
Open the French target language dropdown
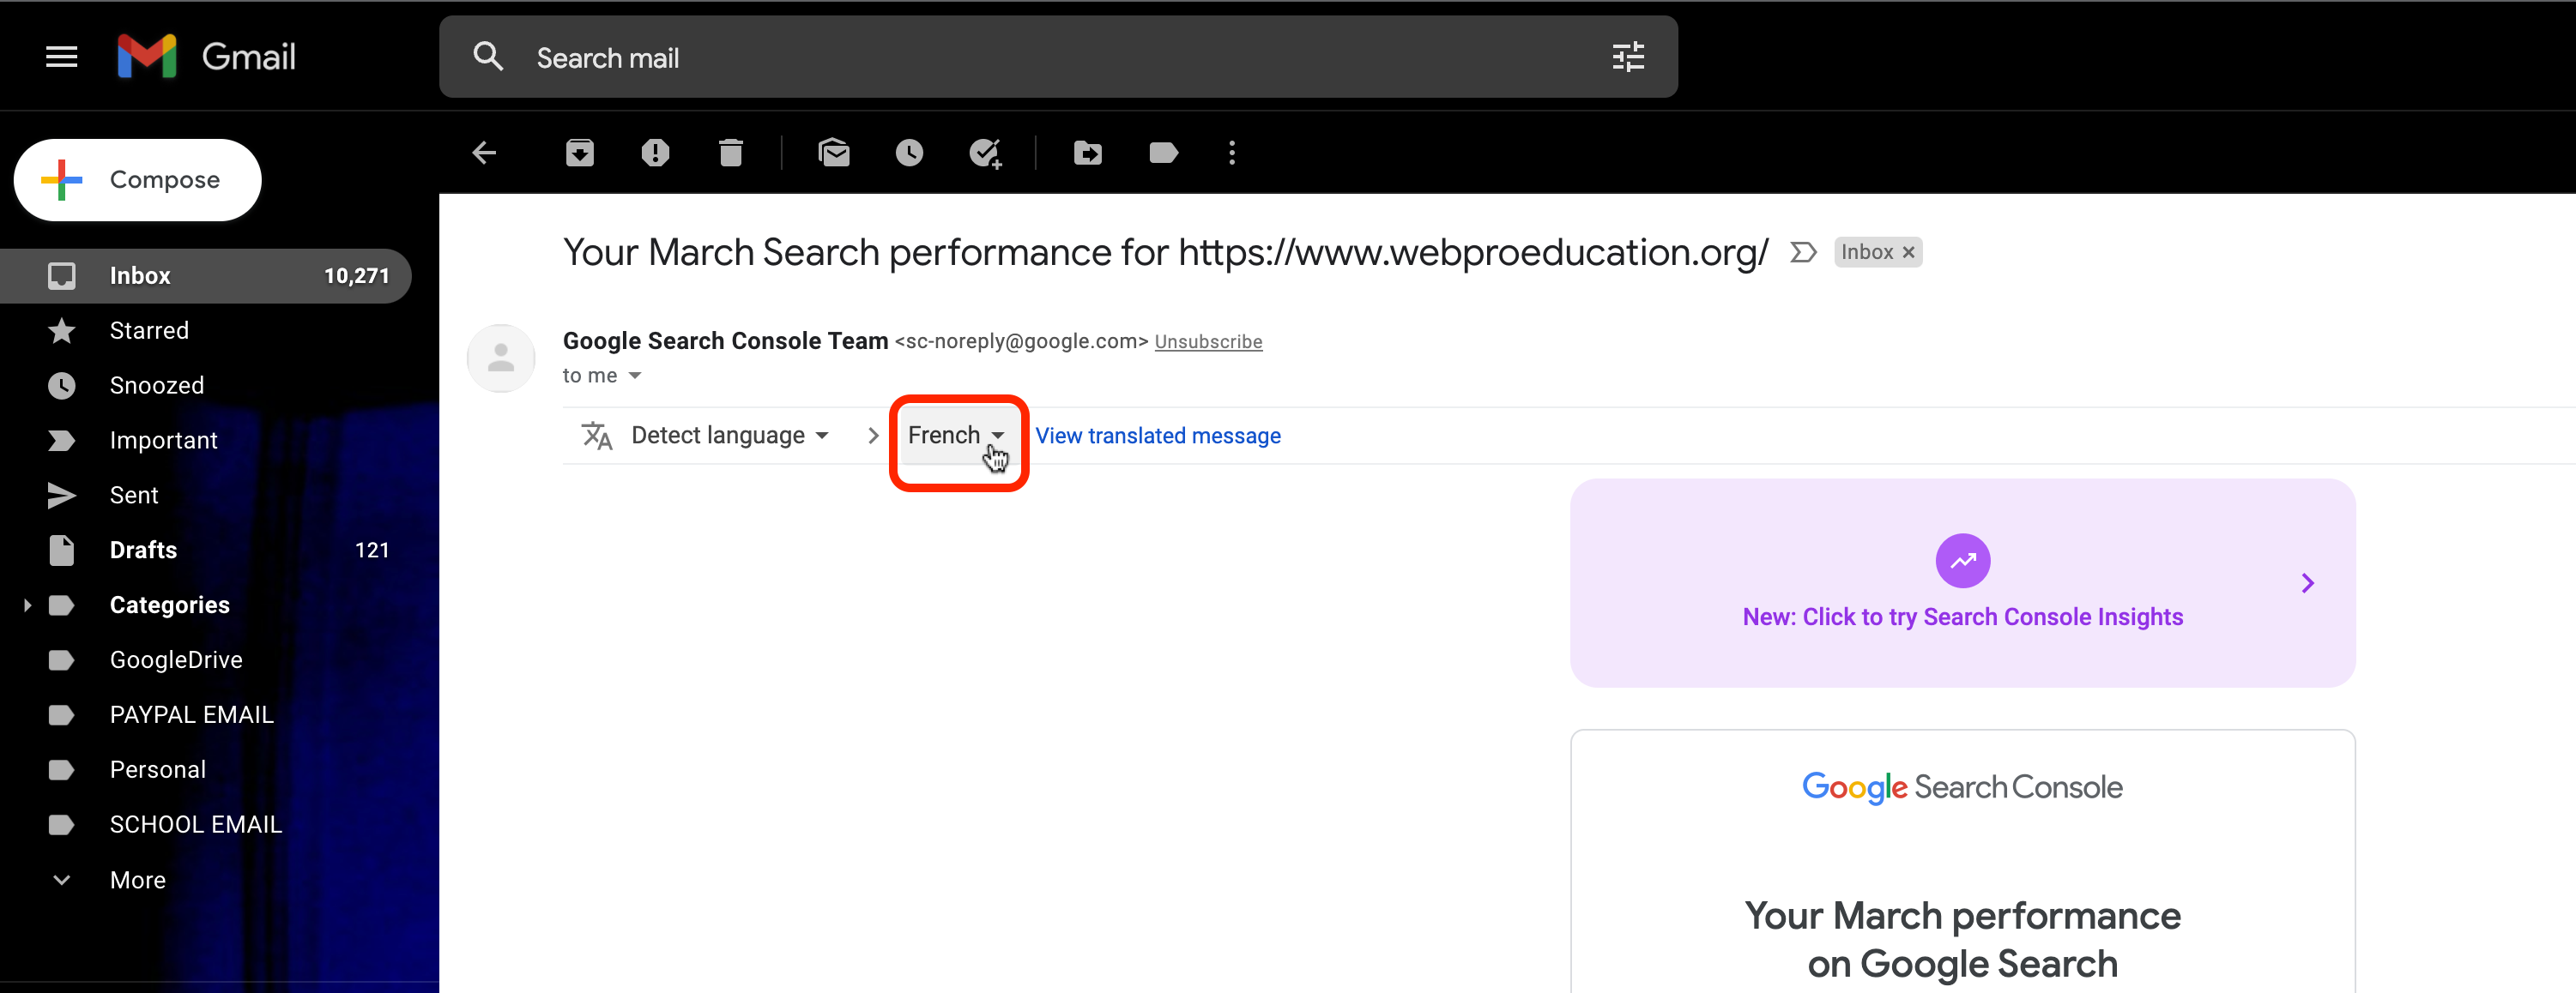(x=956, y=436)
